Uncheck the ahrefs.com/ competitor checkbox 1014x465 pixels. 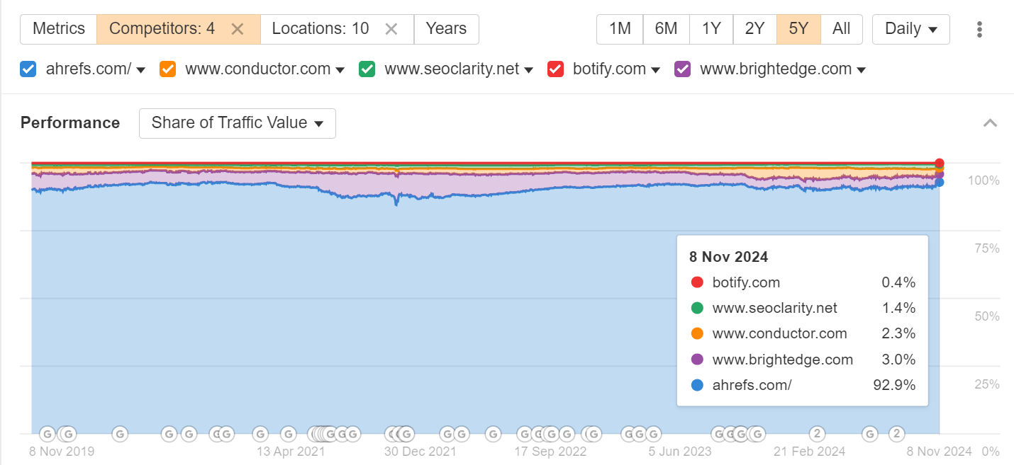click(x=28, y=69)
